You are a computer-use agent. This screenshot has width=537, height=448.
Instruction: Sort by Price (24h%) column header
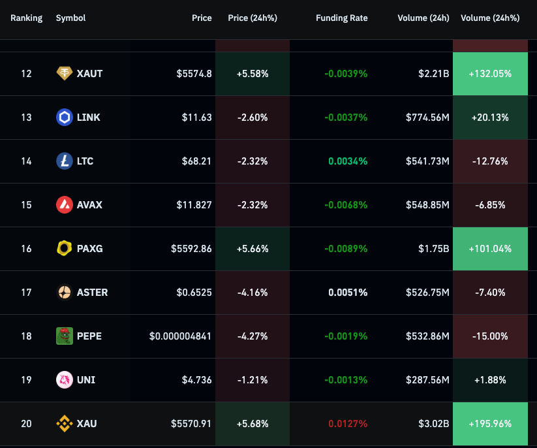click(x=253, y=18)
